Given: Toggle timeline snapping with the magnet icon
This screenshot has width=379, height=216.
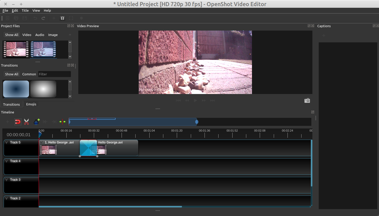Looking at the screenshot, I should pyautogui.click(x=18, y=122).
